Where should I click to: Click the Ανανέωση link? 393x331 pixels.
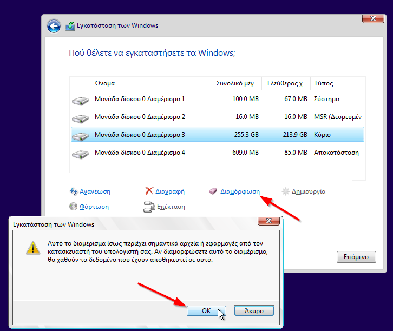(x=95, y=191)
